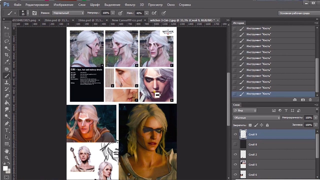The image size is (320, 180).
Task: Show hidden document tabs via double-arrow
Action: point(228,20)
